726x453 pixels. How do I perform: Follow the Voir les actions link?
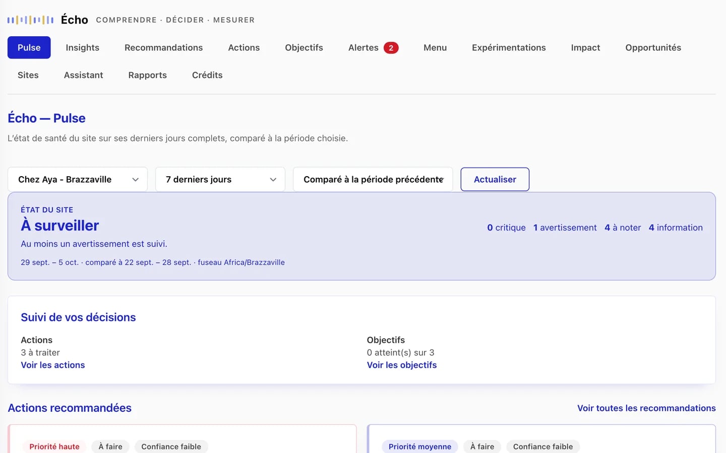point(53,365)
